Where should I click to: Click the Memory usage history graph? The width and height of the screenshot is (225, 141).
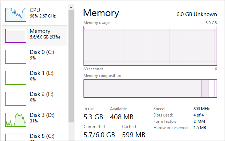(x=150, y=46)
